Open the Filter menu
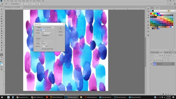This screenshot has height=99, width=176. pyautogui.click(x=28, y=1)
